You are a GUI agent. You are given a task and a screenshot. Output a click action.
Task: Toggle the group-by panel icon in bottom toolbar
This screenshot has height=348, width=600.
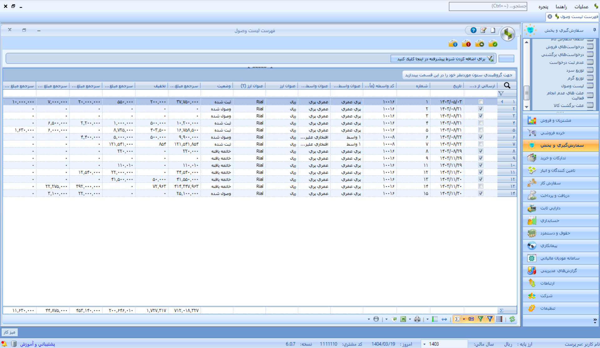pyautogui.click(x=471, y=319)
